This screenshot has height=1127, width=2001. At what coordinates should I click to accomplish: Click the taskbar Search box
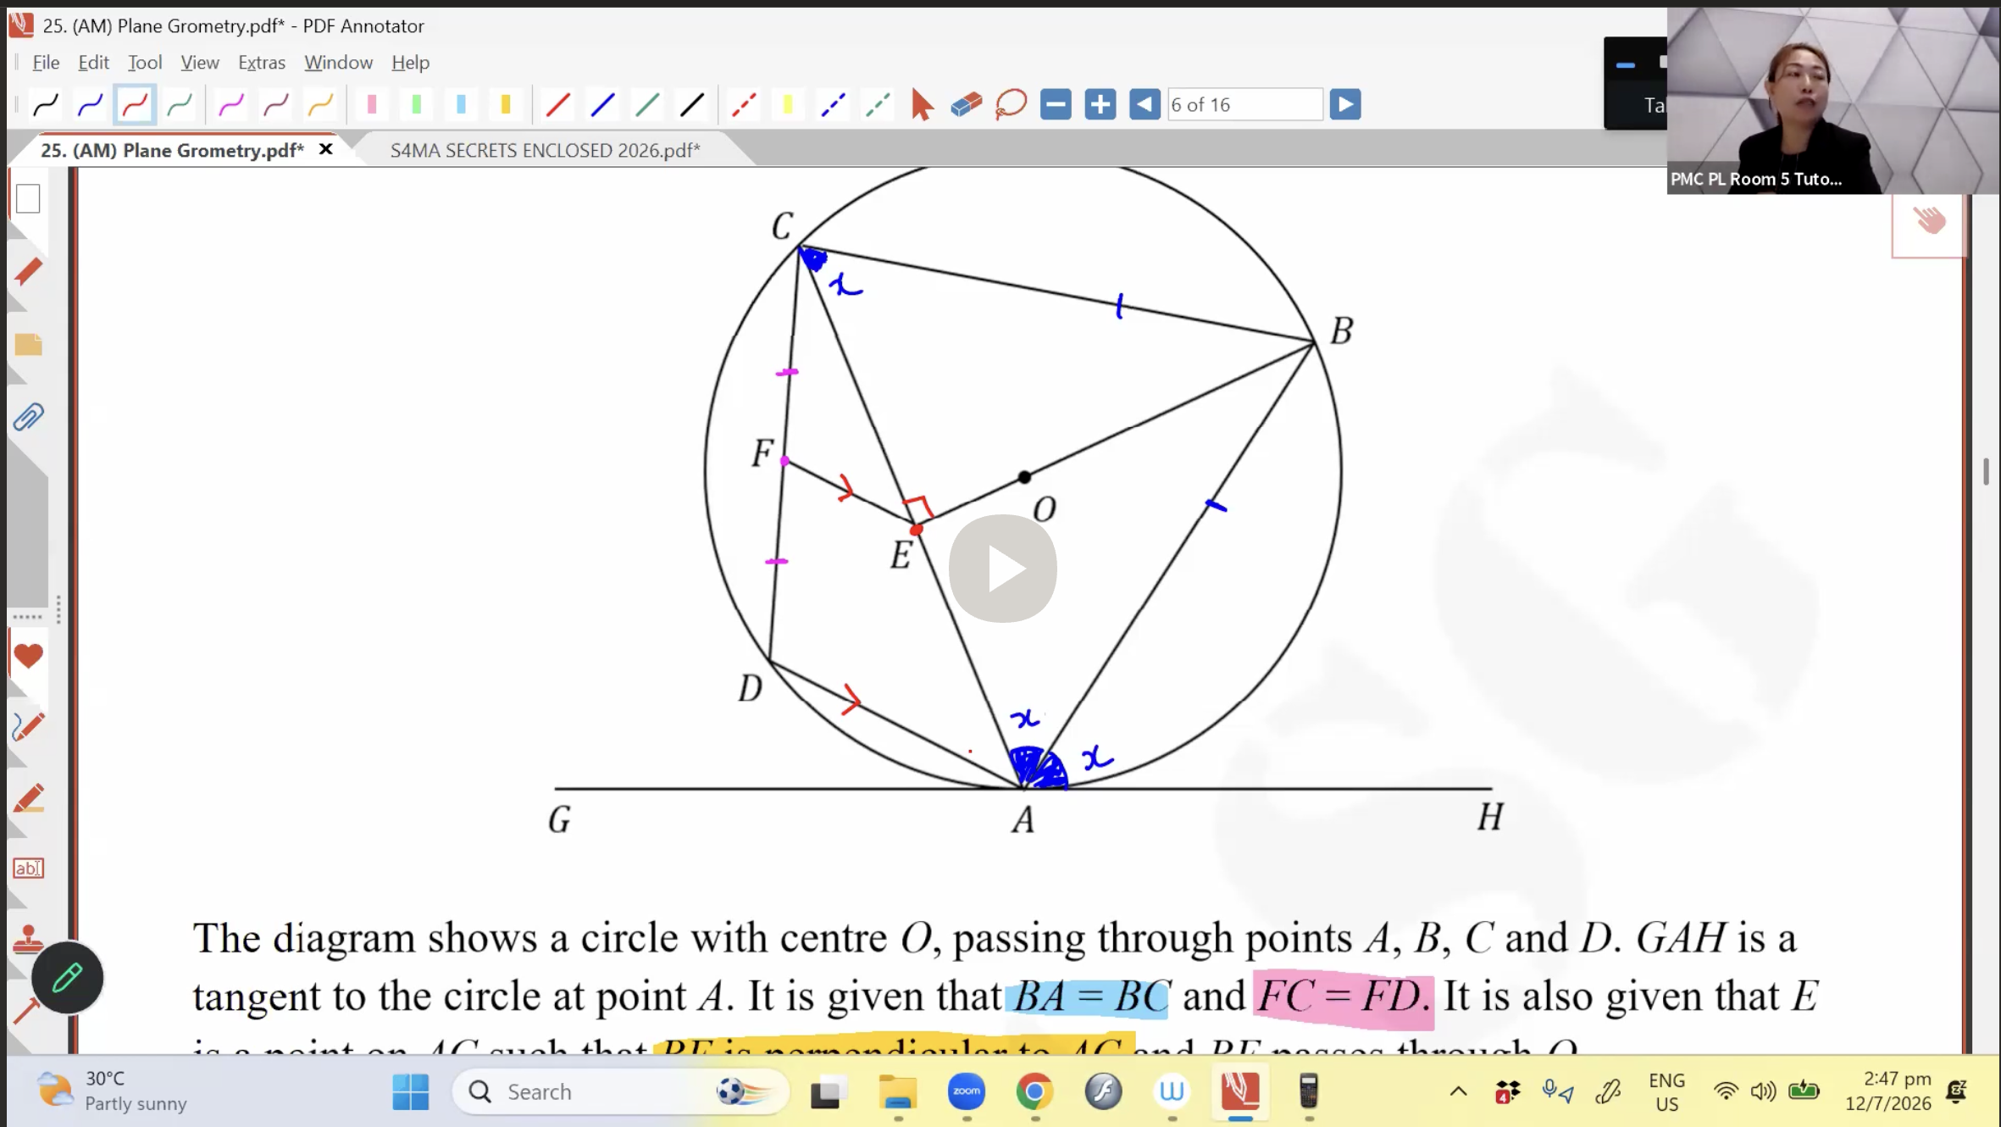(x=621, y=1091)
